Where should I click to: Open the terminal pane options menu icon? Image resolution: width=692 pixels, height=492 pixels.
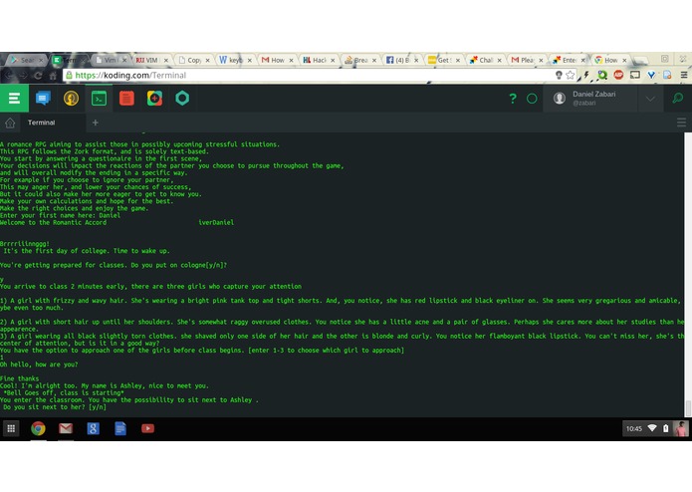(681, 123)
